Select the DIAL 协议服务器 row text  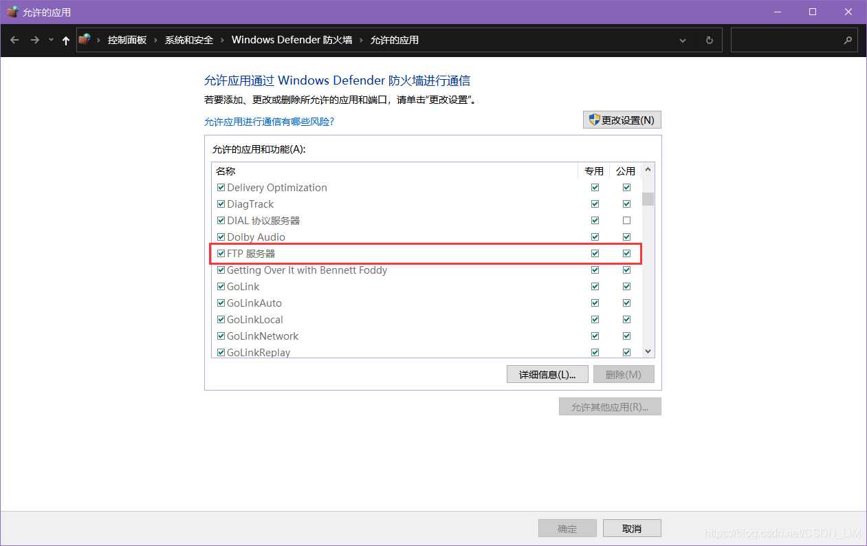point(263,220)
